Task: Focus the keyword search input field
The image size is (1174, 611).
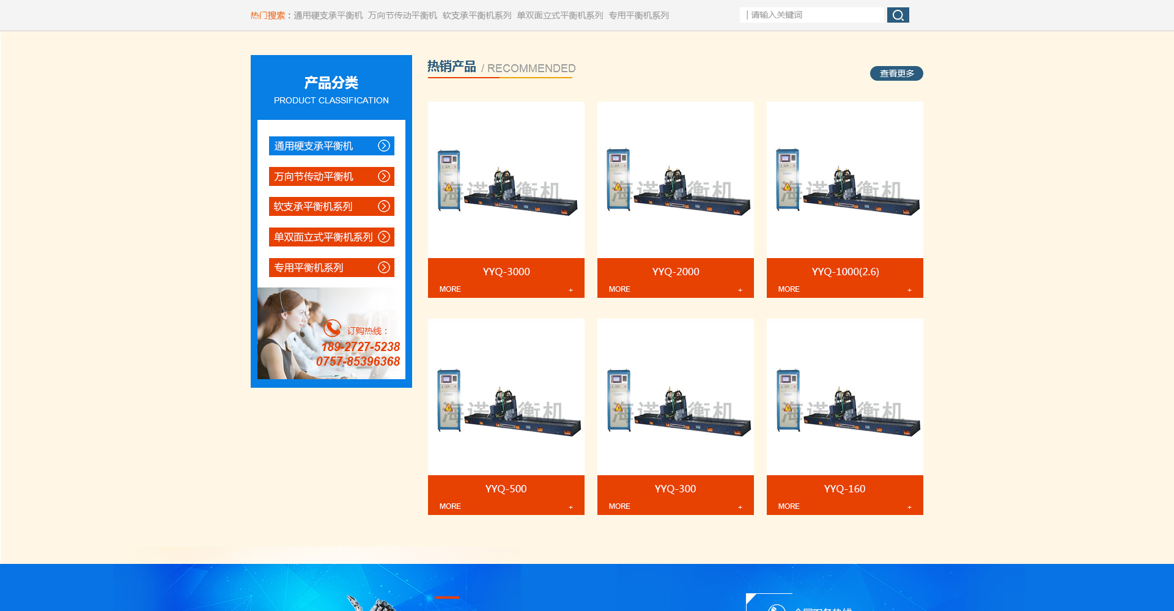Action: click(x=813, y=15)
